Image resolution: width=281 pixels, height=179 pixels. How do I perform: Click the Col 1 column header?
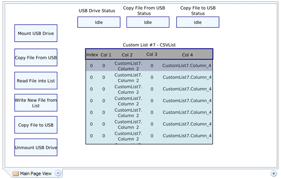[106, 55]
